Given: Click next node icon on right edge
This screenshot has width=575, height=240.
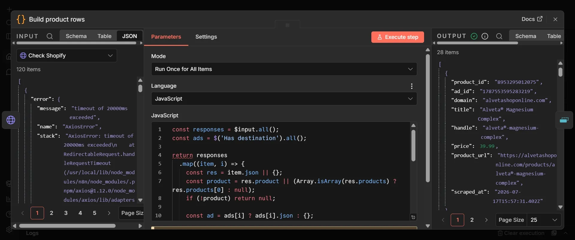Looking at the screenshot, I should 564,120.
